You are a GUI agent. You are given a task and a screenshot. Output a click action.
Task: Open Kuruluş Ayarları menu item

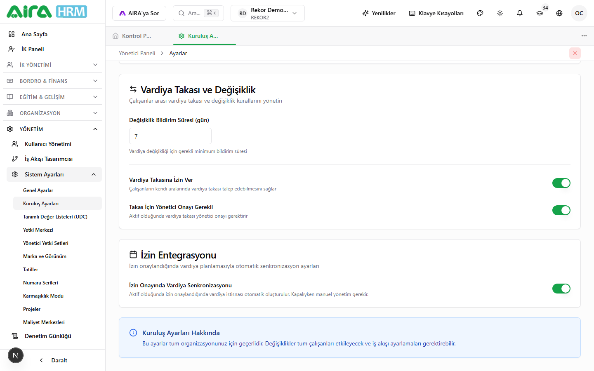57,204
